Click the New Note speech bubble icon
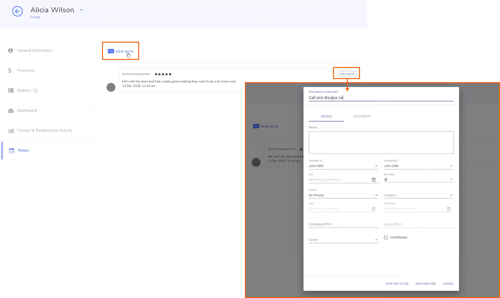This screenshot has height=298, width=500. (x=111, y=51)
